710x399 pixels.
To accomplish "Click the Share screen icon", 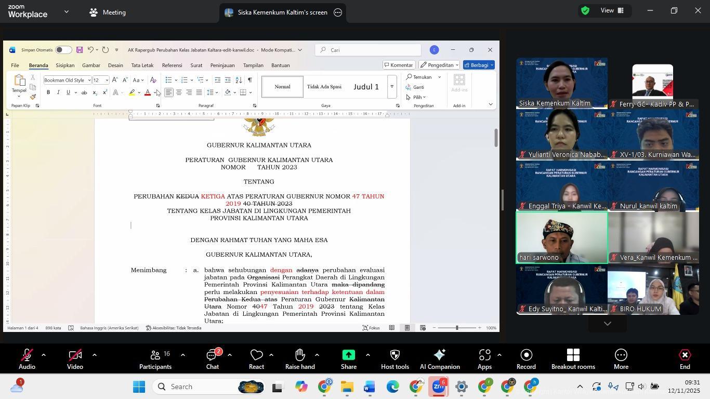I will tap(348, 356).
